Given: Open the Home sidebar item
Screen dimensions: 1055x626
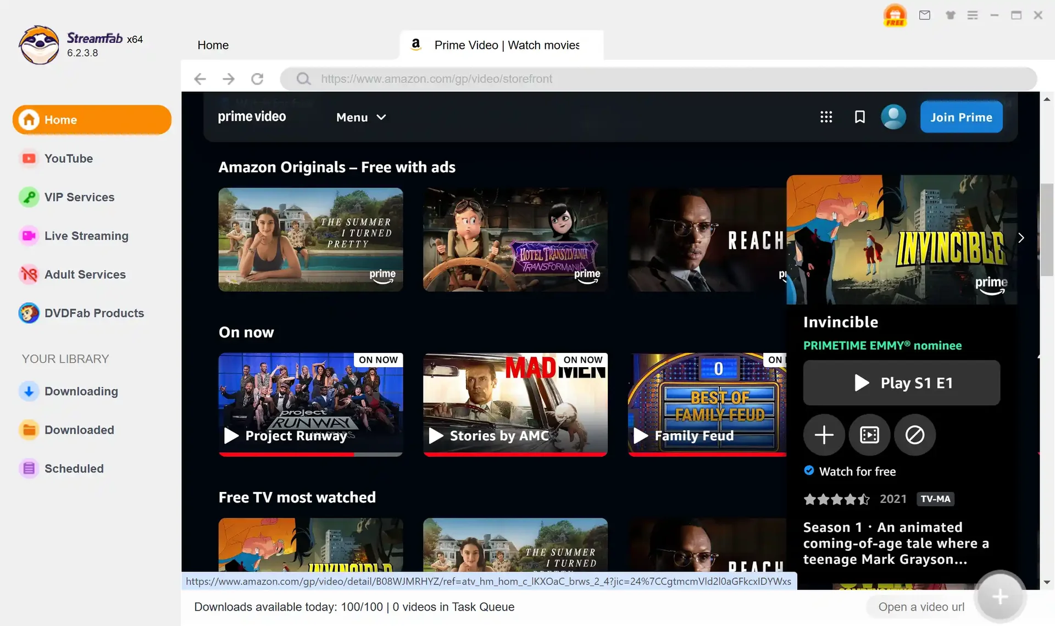Looking at the screenshot, I should (92, 120).
